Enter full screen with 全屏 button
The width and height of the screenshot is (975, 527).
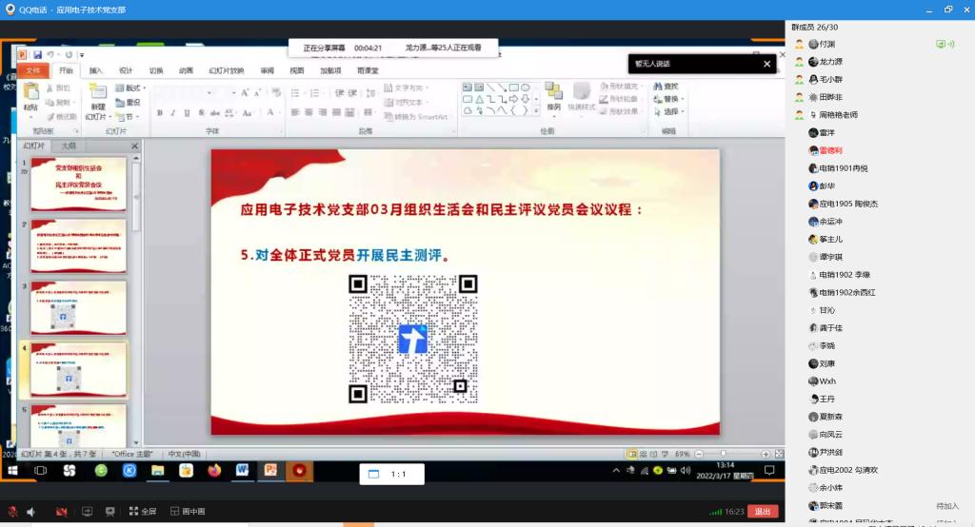click(142, 512)
